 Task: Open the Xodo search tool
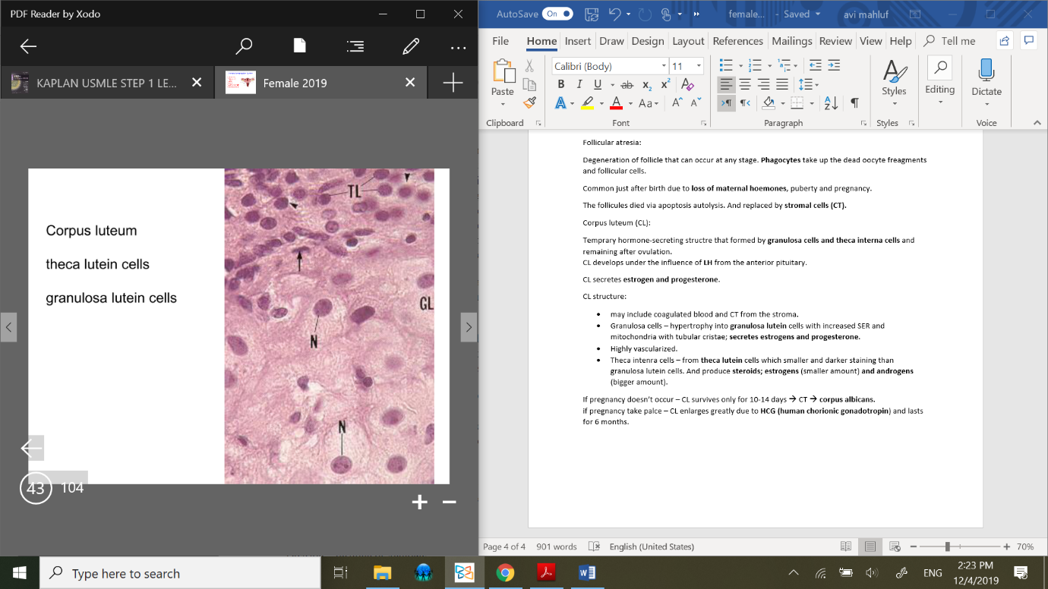(244, 47)
